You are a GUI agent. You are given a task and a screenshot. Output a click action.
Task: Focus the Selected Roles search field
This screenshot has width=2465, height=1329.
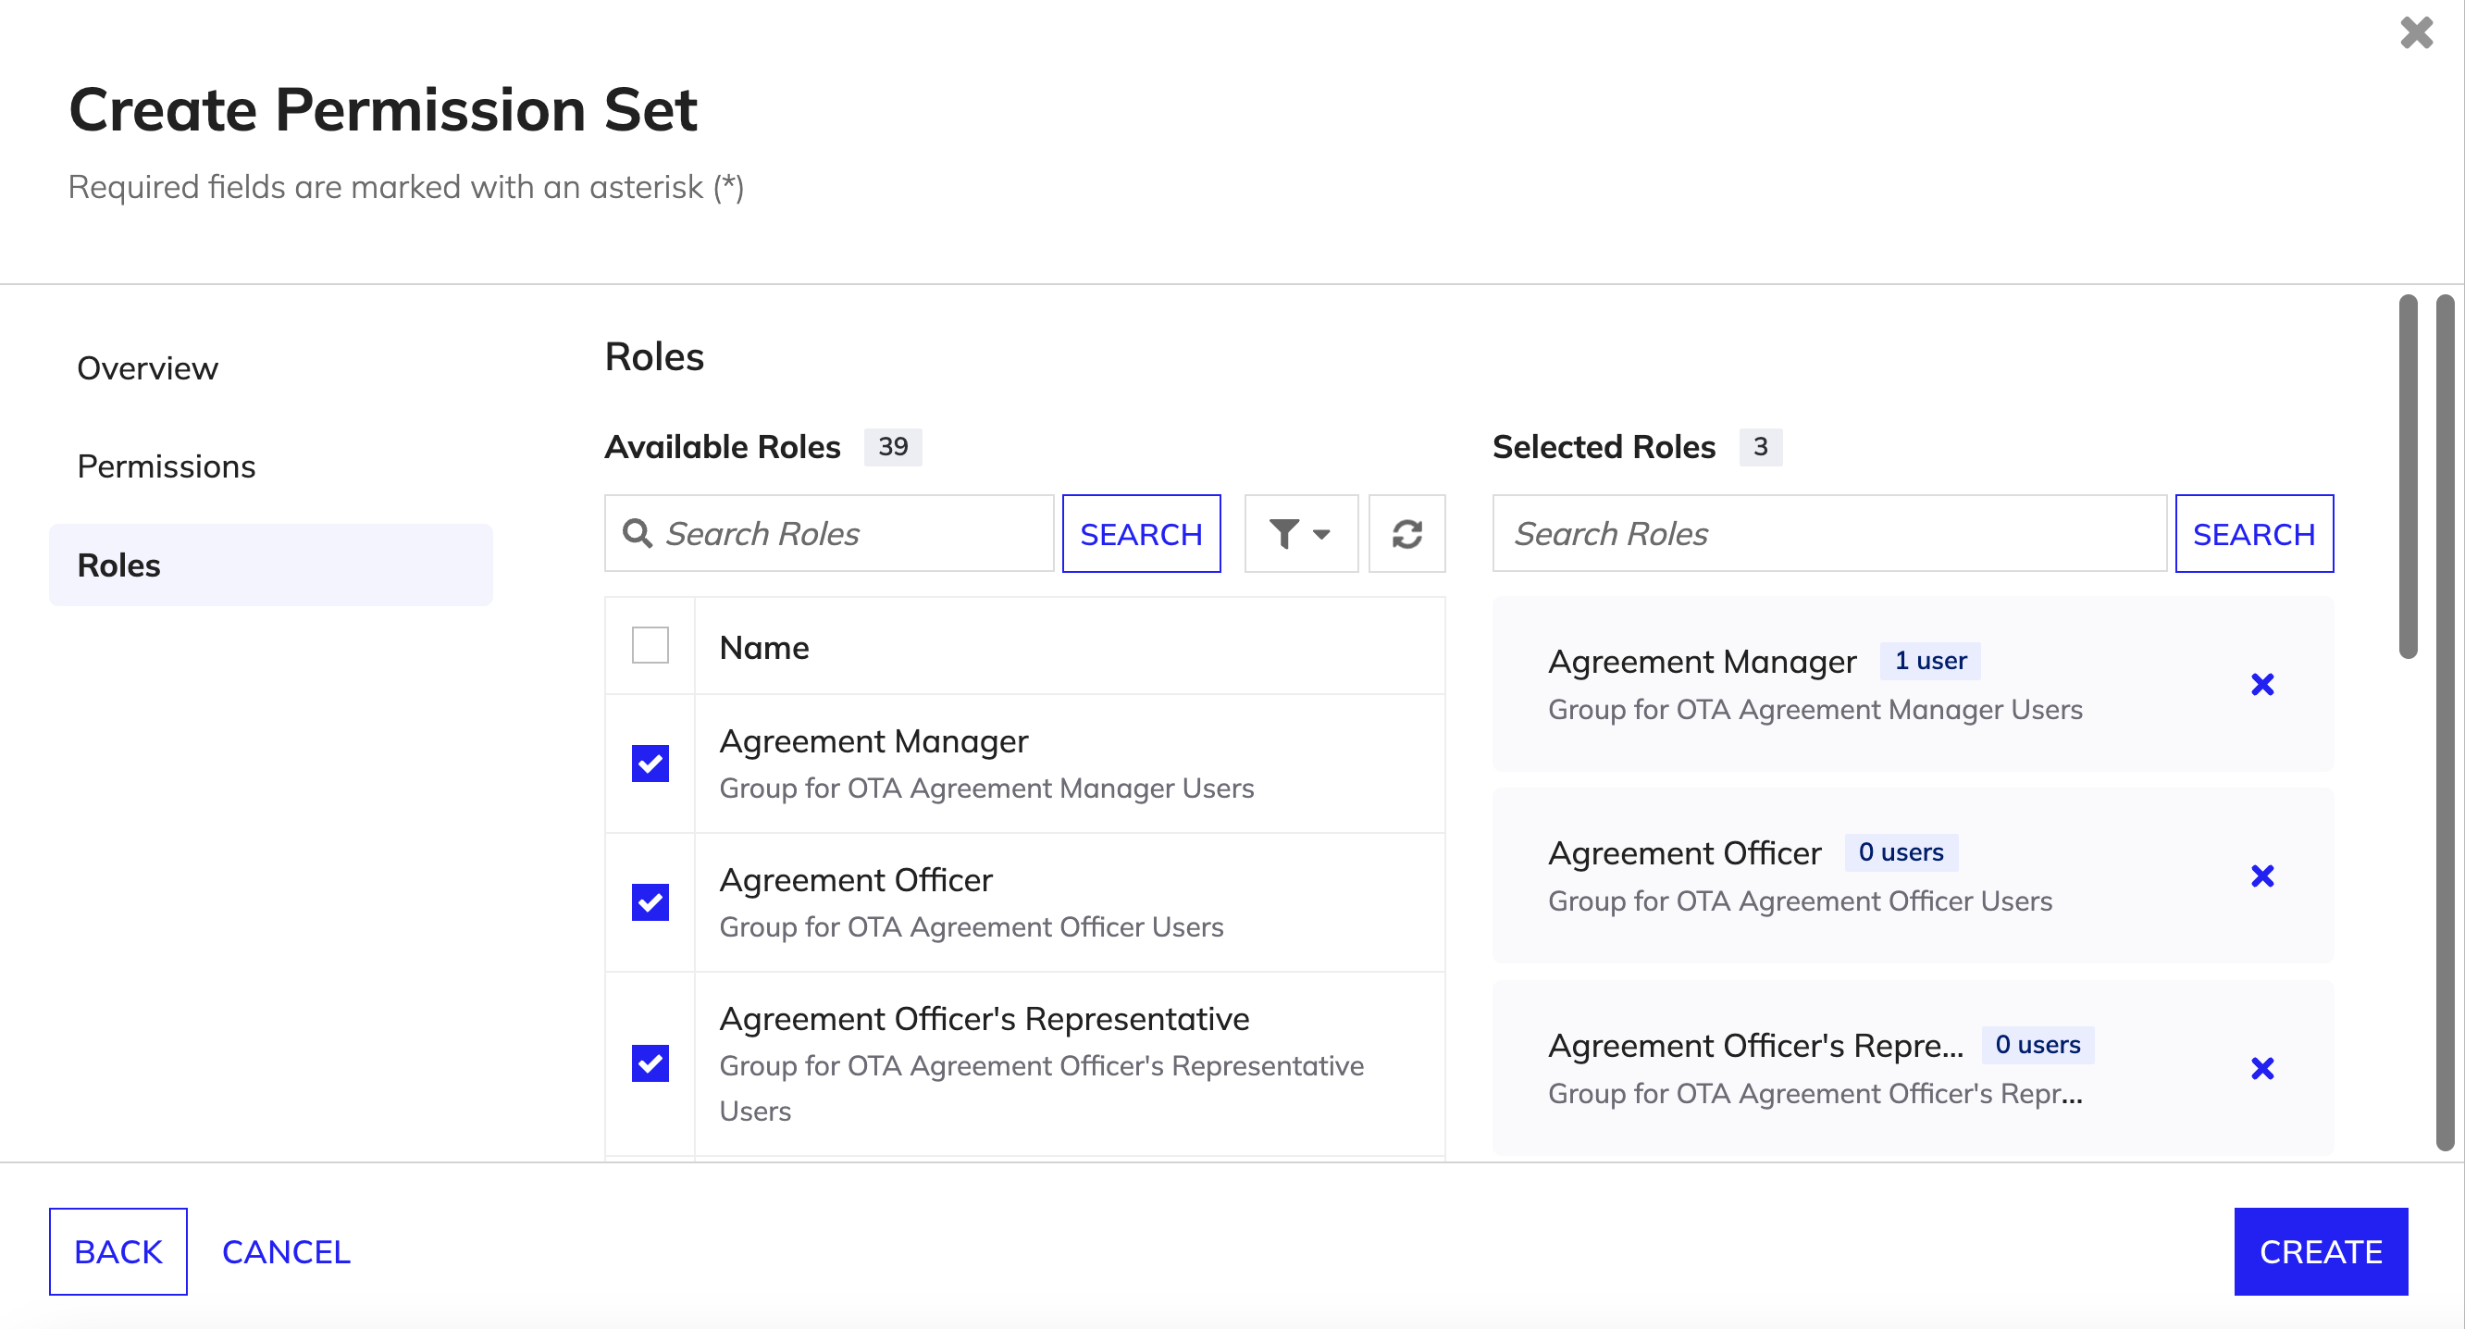[x=1828, y=533]
